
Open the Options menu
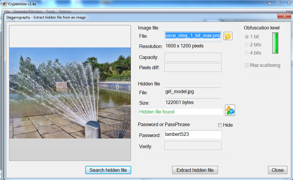[x=65, y=11]
